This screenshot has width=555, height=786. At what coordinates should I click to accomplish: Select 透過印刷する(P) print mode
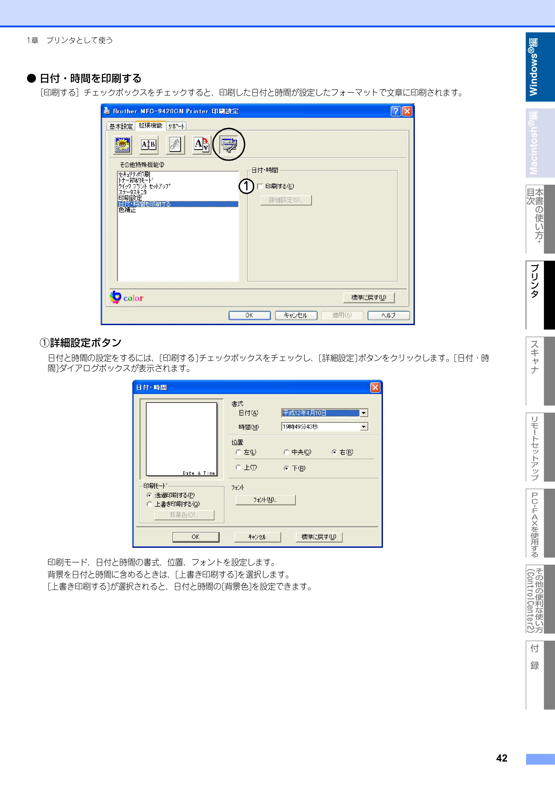point(149,495)
